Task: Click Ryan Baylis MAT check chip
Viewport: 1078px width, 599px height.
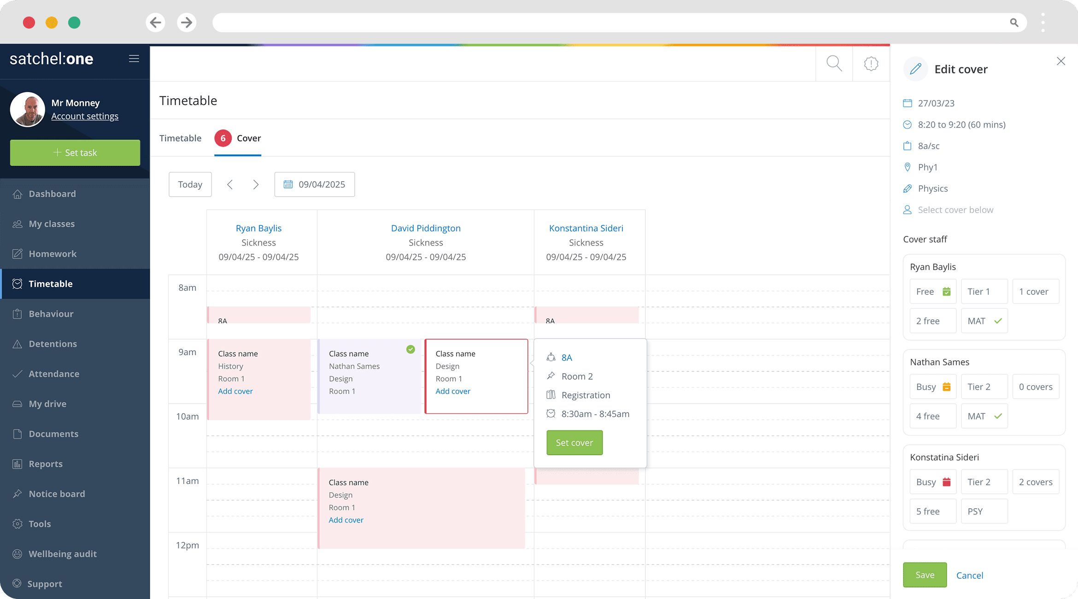Action: tap(984, 321)
